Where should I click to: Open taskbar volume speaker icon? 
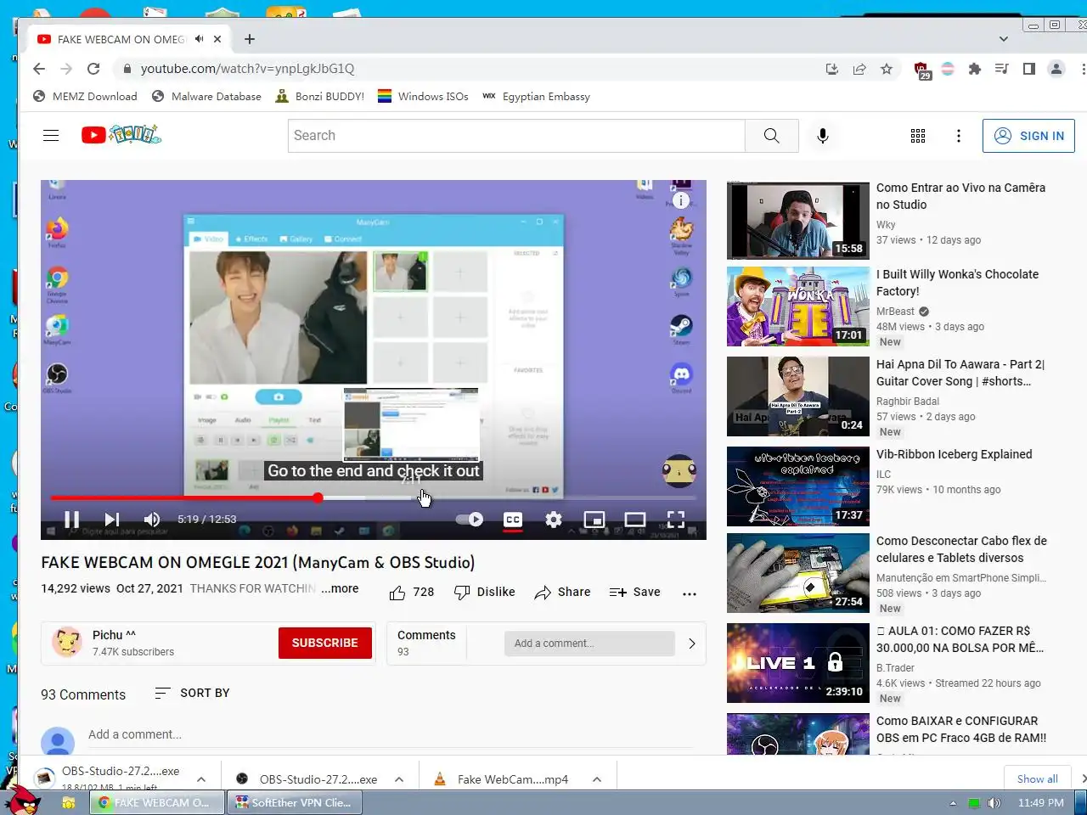[x=994, y=803]
